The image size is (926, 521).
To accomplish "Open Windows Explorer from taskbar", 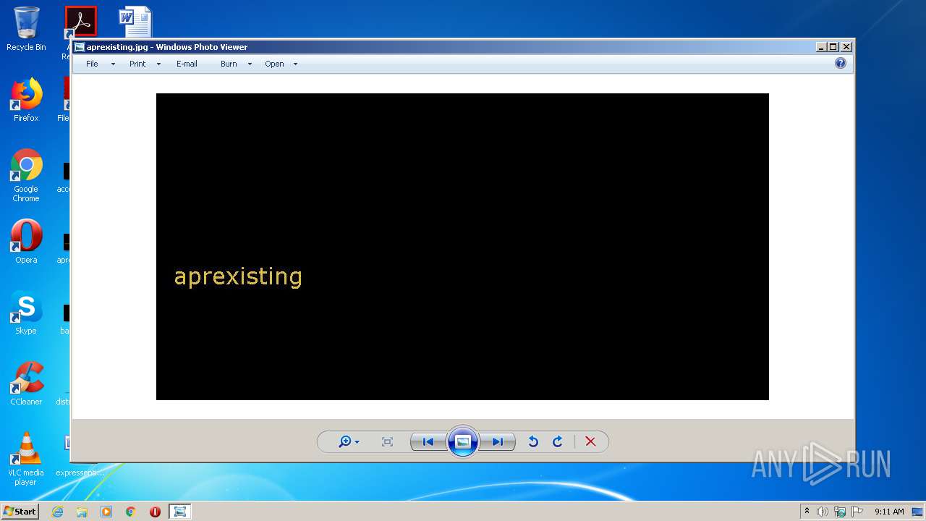I will coord(82,512).
